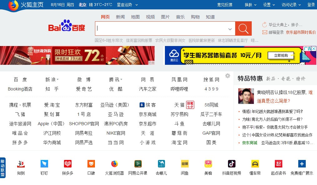Open the Apple（中国）site link
Screen dimensions: 317x185
point(51,124)
